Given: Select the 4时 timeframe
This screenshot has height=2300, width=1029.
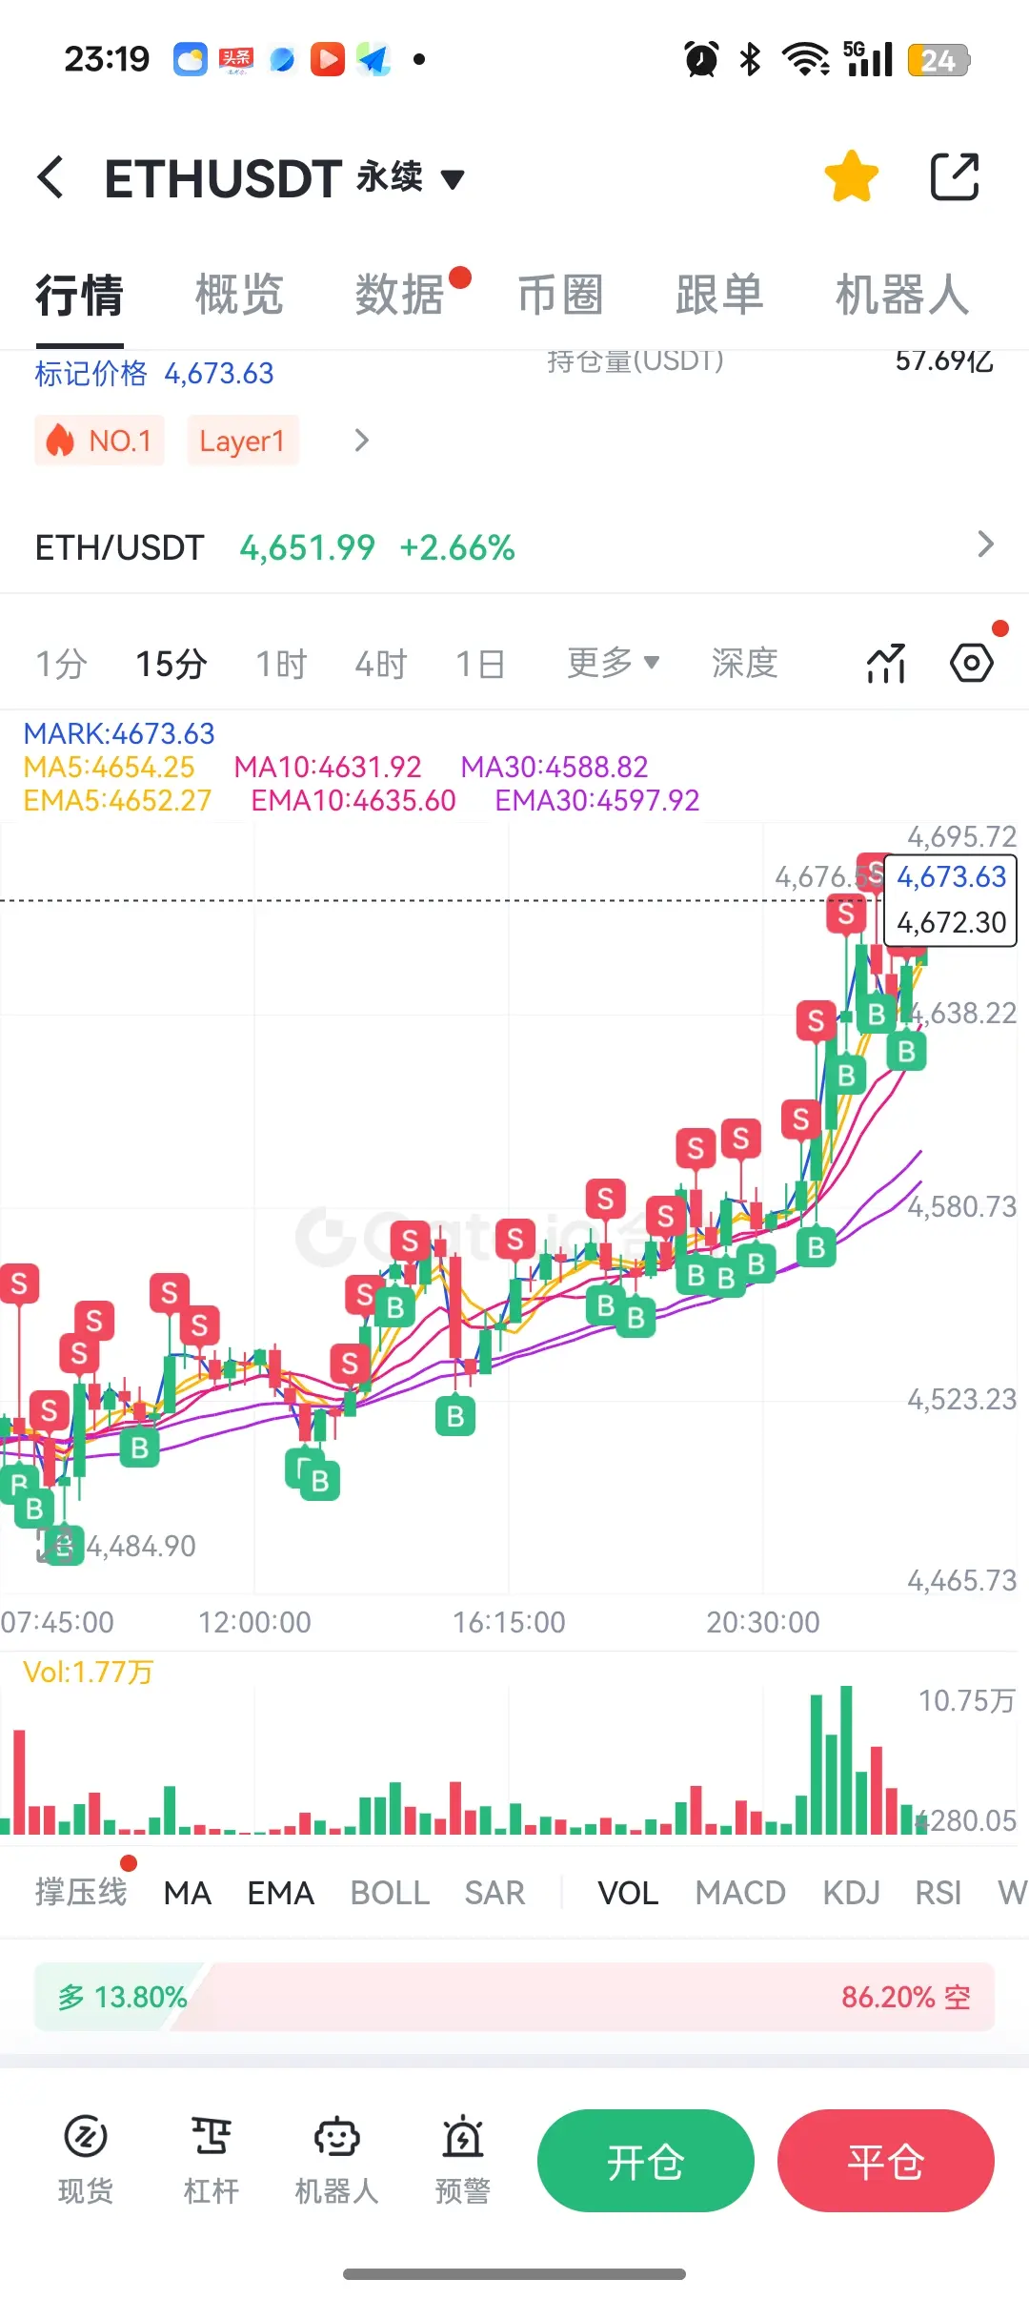Looking at the screenshot, I should click(x=381, y=664).
